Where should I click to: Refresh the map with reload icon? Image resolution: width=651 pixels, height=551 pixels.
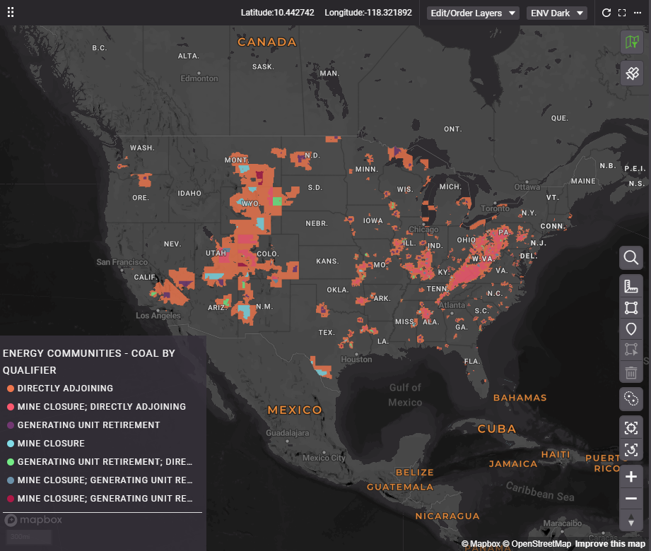pyautogui.click(x=606, y=13)
